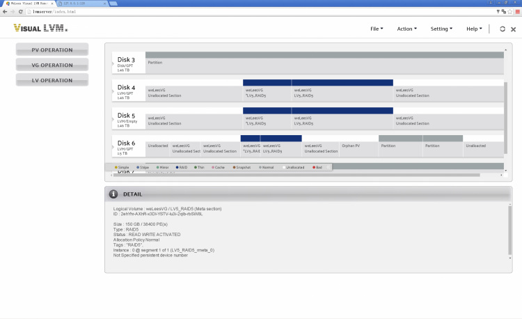Screen dimensions: 522x319
Task: Open the Action dropdown menu
Action: (x=406, y=29)
